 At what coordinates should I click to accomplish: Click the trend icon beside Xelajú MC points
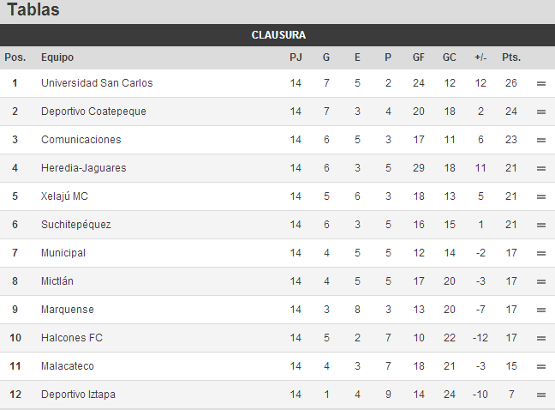pos(540,196)
